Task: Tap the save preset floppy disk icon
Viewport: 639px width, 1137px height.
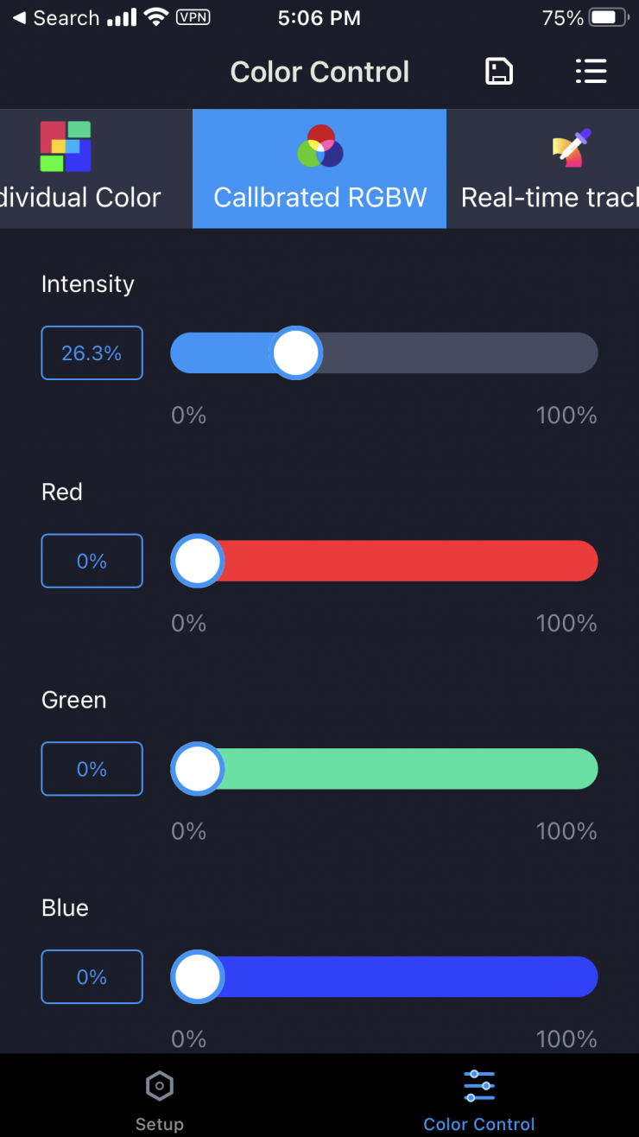Action: 499,72
